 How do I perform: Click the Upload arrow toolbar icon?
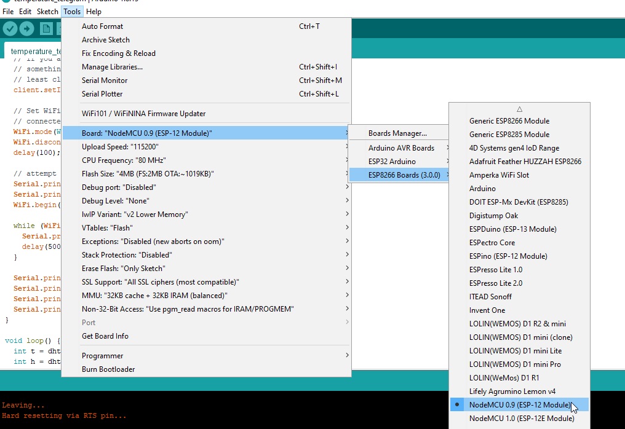coord(26,29)
